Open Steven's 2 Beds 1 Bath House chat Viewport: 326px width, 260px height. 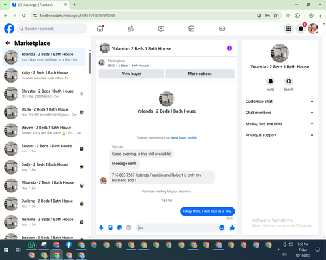(44, 130)
